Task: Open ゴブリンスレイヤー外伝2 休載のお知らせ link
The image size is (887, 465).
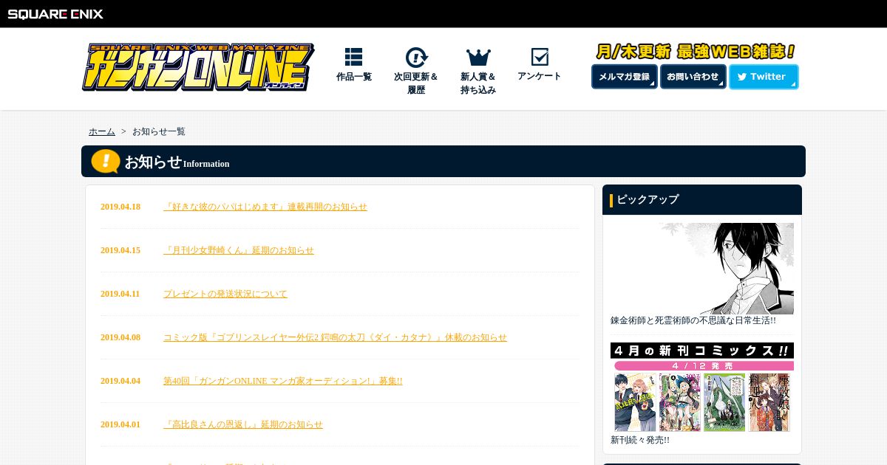Action: [x=336, y=337]
